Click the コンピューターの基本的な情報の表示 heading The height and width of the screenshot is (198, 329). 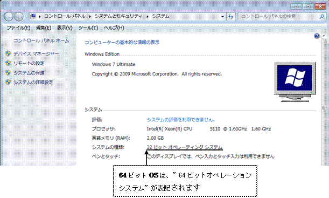(122, 42)
